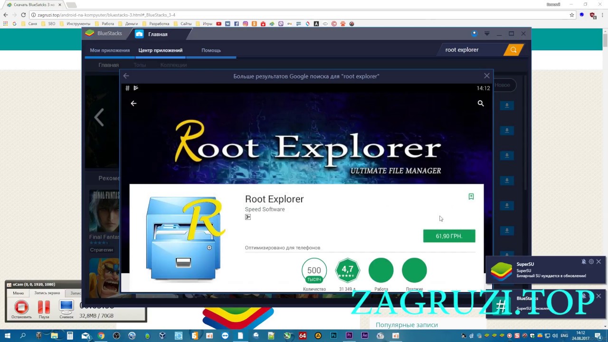The image size is (608, 342).
Task: Select the Главная window tab in BlueStacks
Action: 158,34
